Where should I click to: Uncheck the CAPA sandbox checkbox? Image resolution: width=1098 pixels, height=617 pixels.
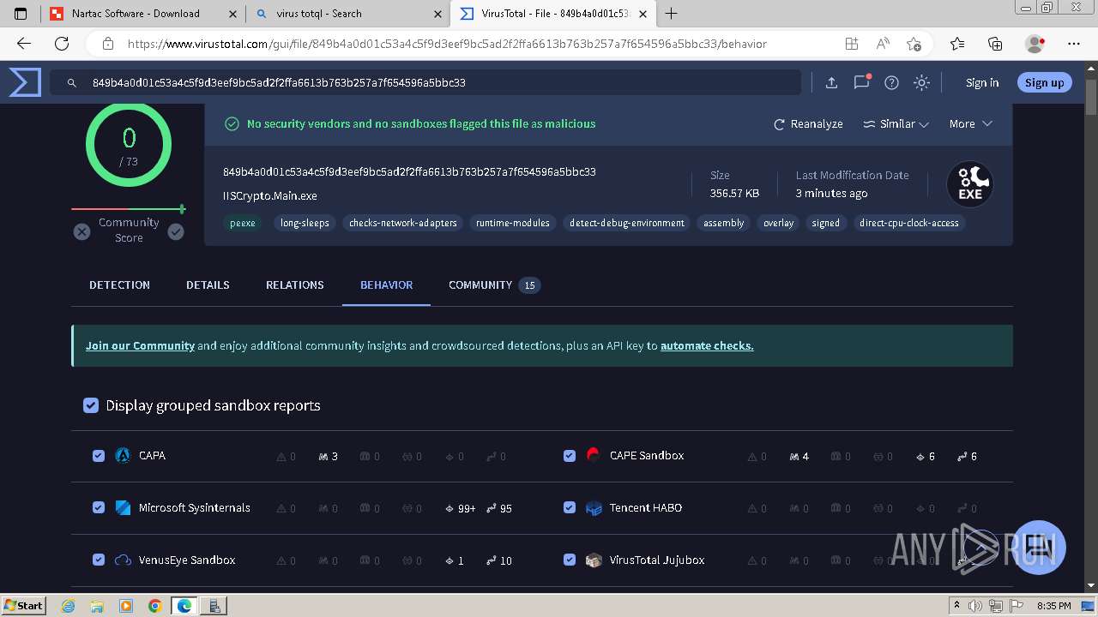tap(99, 456)
